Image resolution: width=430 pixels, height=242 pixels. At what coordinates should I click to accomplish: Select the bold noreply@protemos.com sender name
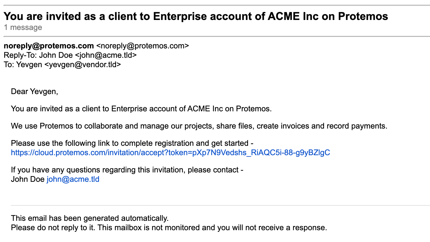[x=49, y=46]
